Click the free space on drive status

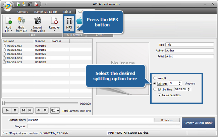point(35,133)
